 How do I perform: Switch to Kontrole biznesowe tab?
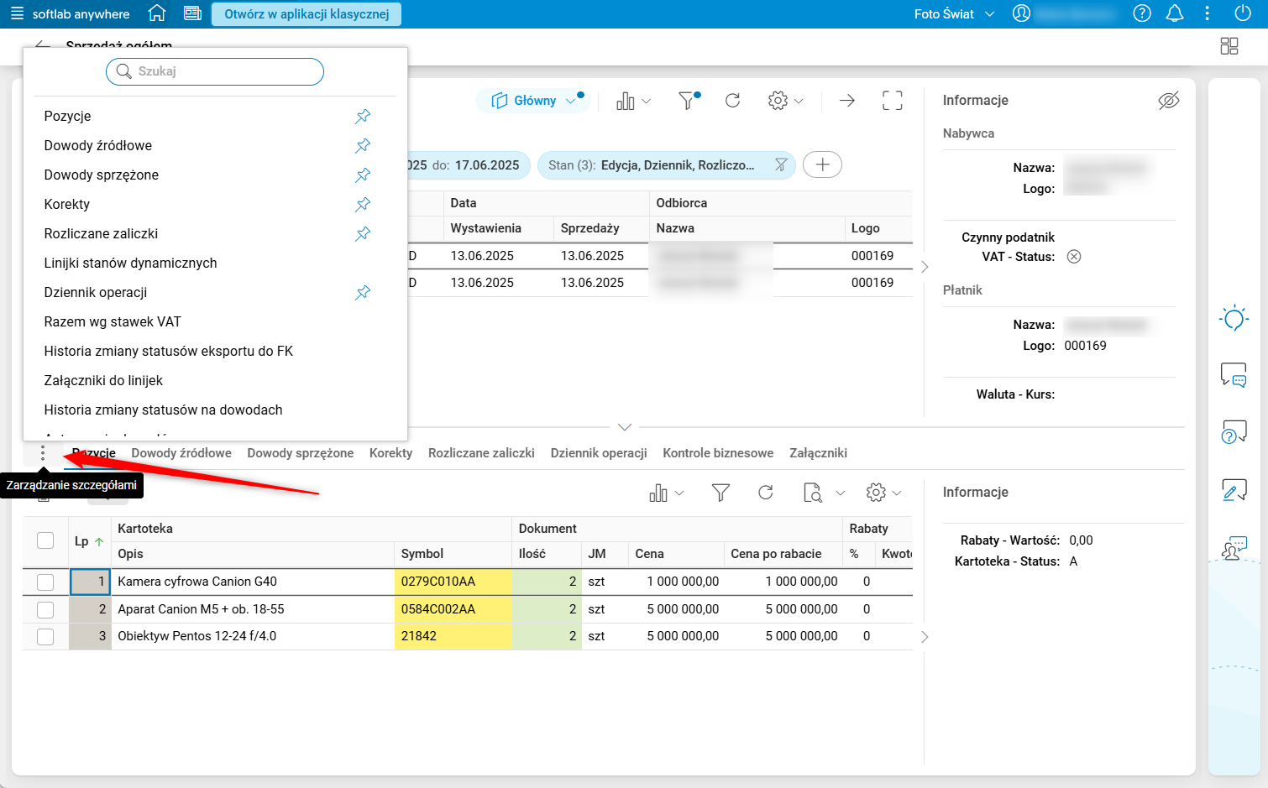(x=718, y=453)
